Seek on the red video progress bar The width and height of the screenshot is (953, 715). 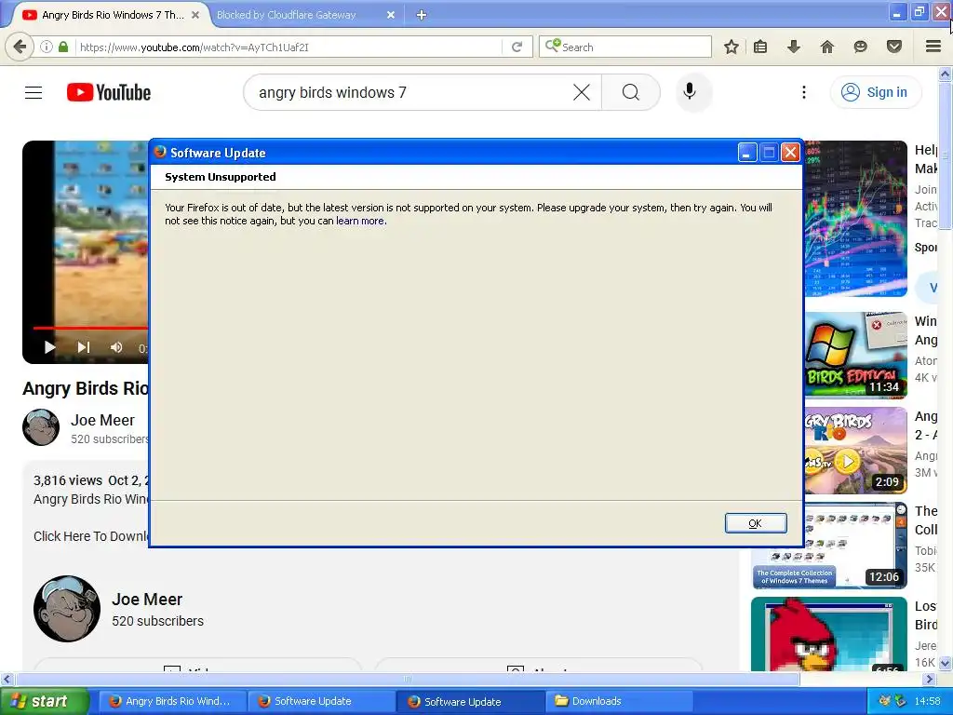point(90,328)
